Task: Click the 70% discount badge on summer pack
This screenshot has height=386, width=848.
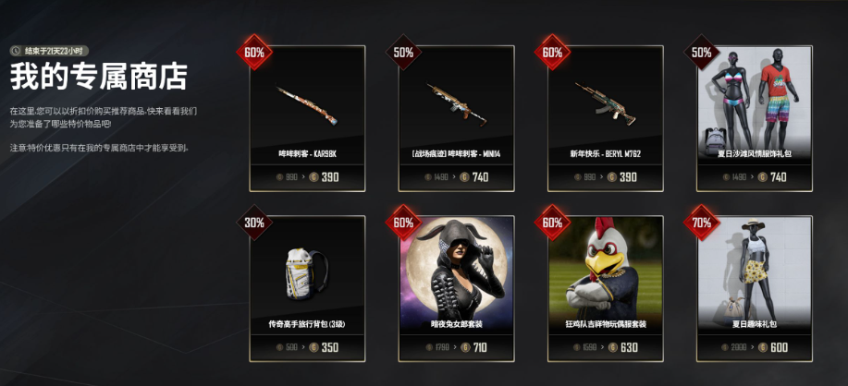Action: click(702, 223)
